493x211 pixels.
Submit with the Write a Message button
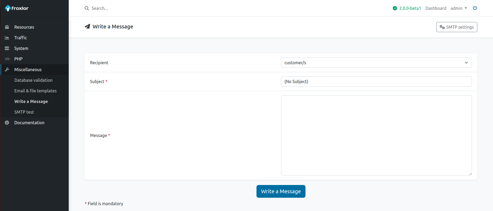pos(281,191)
